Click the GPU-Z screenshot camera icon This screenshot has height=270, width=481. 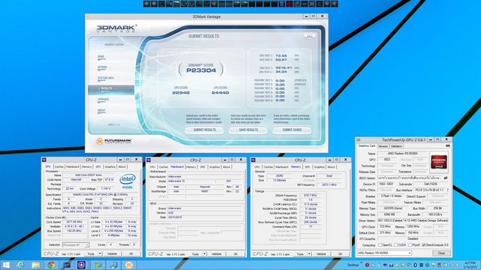coord(448,146)
